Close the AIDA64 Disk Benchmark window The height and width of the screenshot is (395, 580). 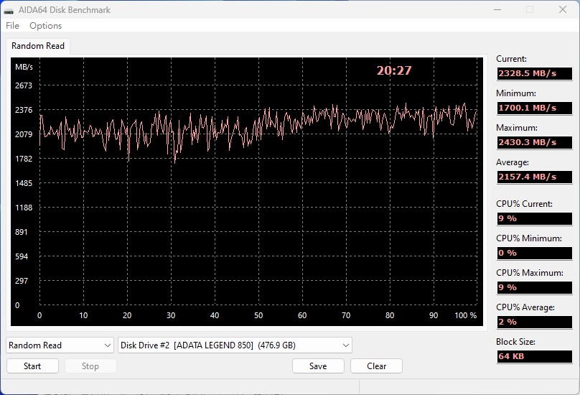click(562, 10)
